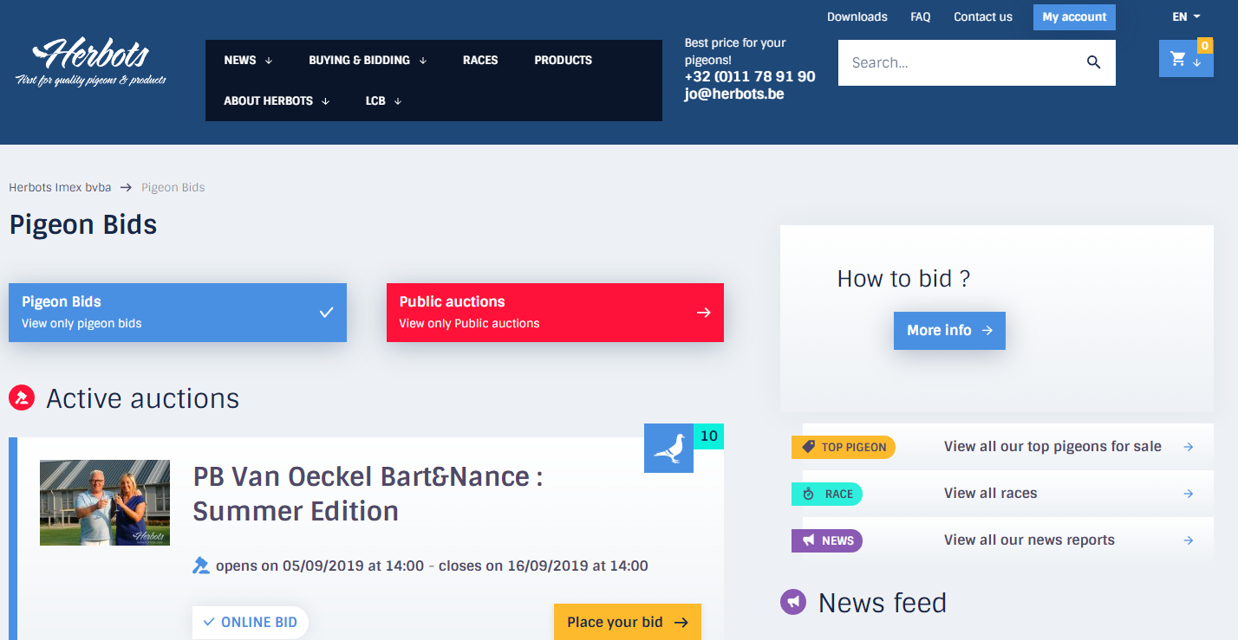Expand the LCB menu
Viewport: 1238px width, 640px height.
383,100
